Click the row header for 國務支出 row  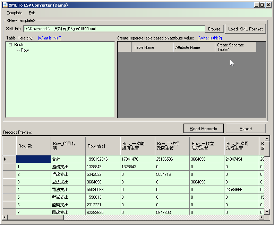(x=9, y=166)
